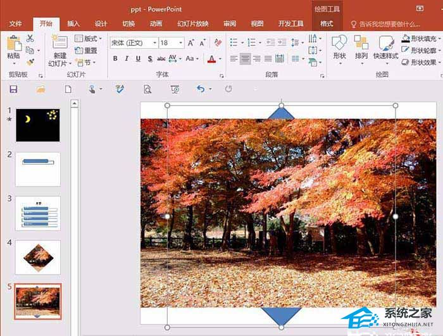Image resolution: width=443 pixels, height=336 pixels.
Task: Apply 形状填充 shape fill color
Action: (420, 39)
